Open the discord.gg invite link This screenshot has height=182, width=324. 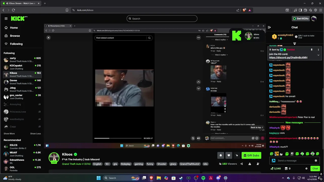288,58
